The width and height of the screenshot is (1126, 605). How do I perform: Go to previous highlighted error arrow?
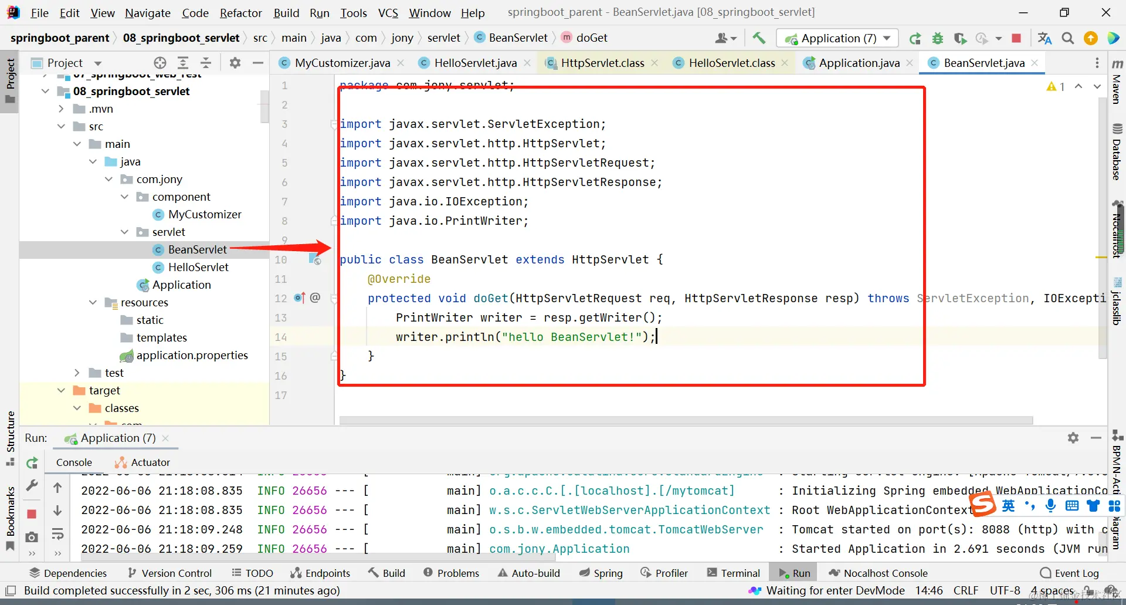tap(1078, 86)
